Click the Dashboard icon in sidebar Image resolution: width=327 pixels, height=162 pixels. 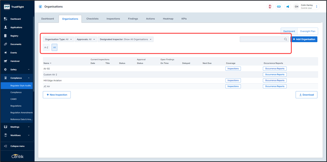[x=6, y=19]
